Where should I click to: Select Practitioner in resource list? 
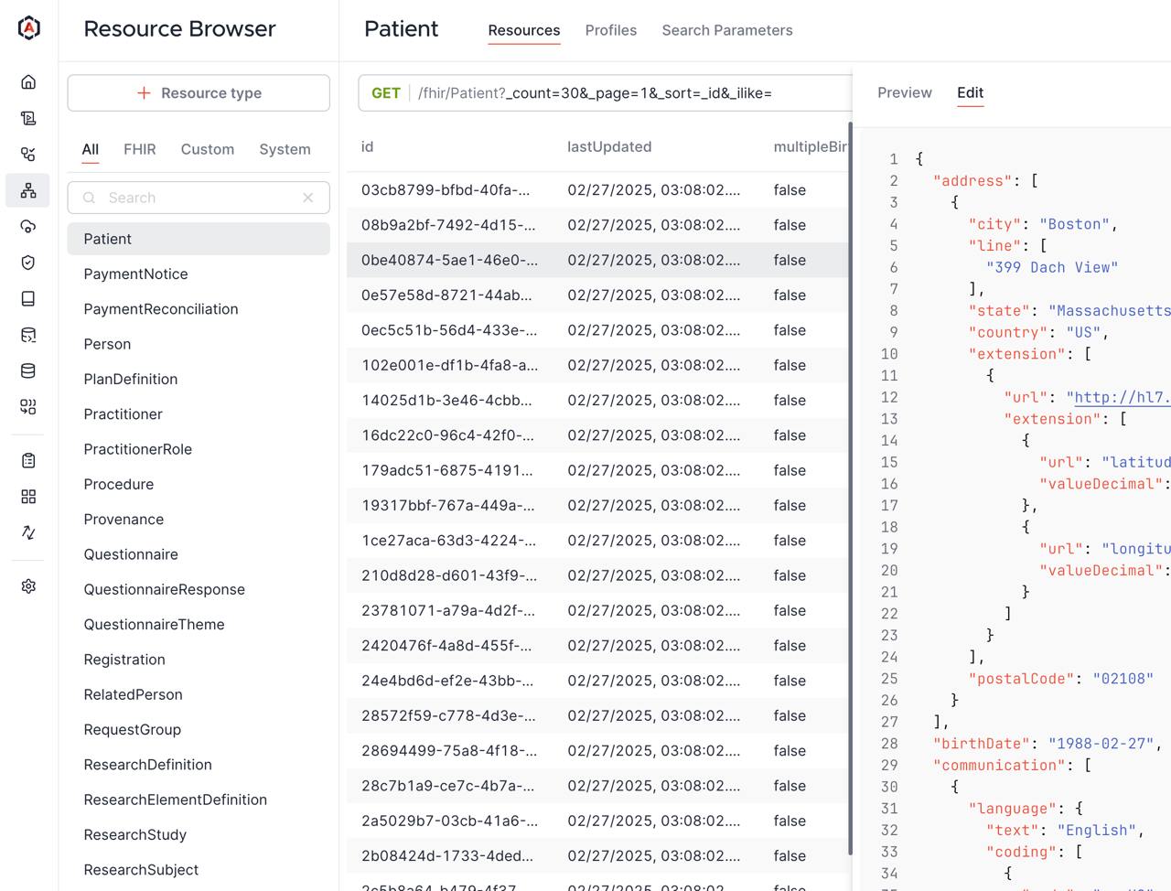pyautogui.click(x=199, y=414)
